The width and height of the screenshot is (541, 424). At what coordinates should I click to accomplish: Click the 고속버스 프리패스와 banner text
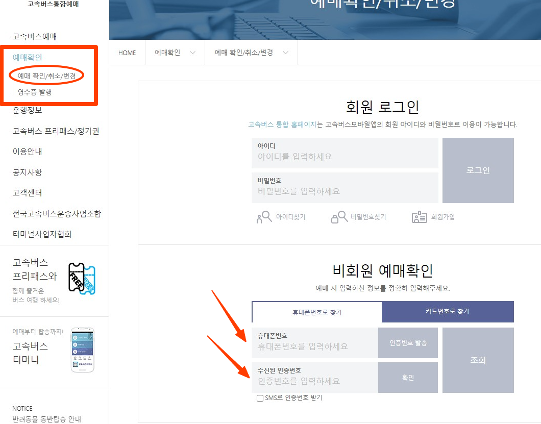pos(35,269)
